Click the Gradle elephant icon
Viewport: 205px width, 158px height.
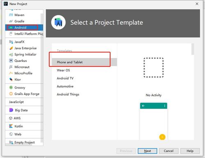(x=11, y=21)
